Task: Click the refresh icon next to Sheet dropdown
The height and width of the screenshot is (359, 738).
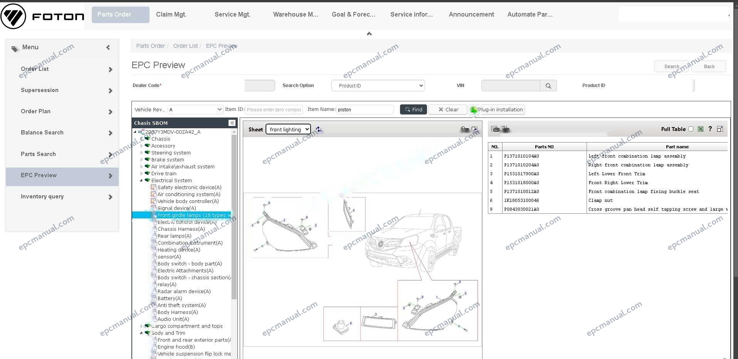Action: 318,129
